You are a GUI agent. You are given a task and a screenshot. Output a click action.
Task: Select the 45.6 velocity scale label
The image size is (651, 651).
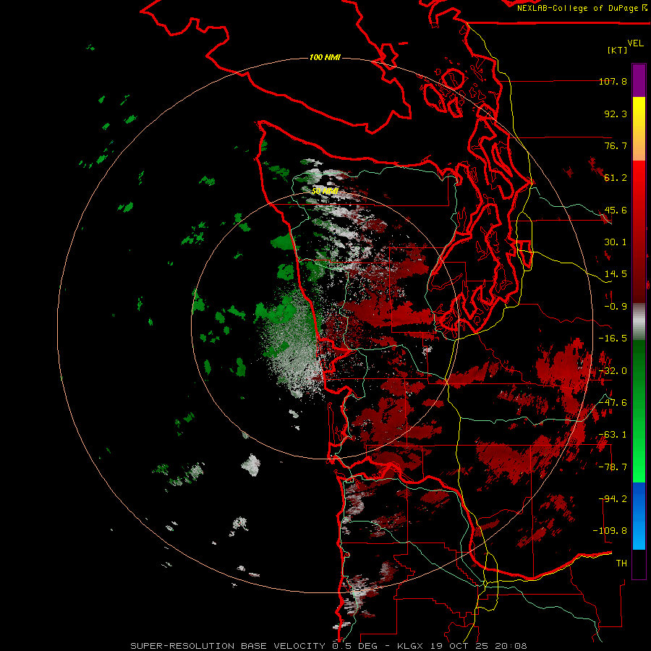pos(616,210)
